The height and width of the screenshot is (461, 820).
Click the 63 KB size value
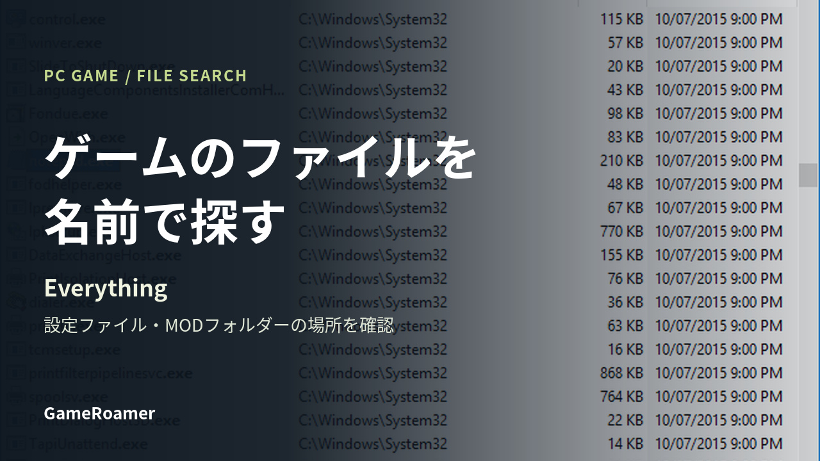(x=625, y=326)
